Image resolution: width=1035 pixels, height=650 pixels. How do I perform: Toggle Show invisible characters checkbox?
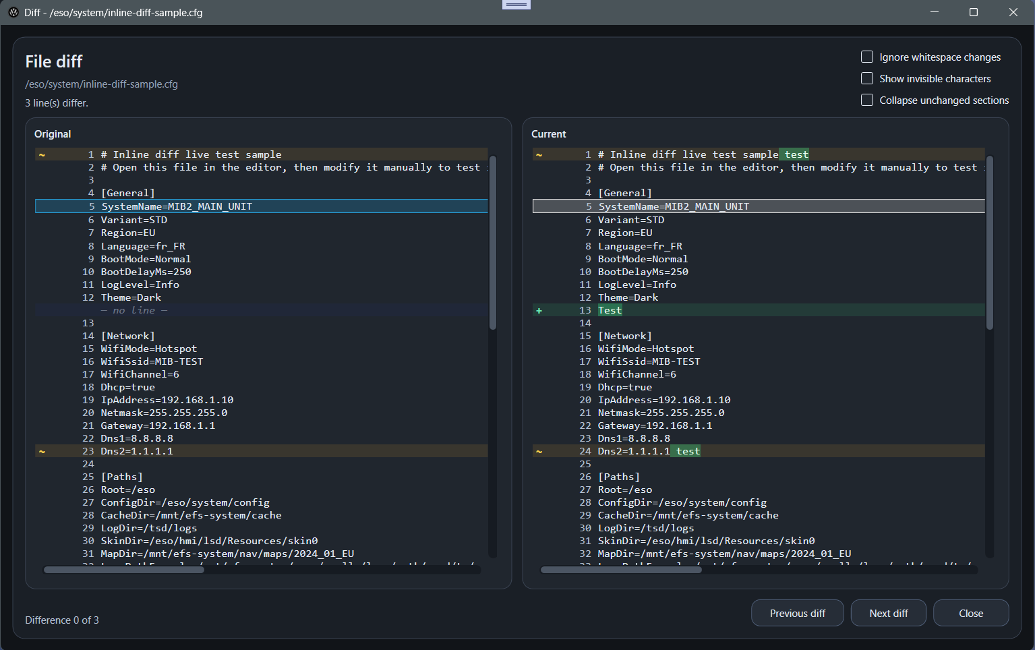(x=867, y=79)
